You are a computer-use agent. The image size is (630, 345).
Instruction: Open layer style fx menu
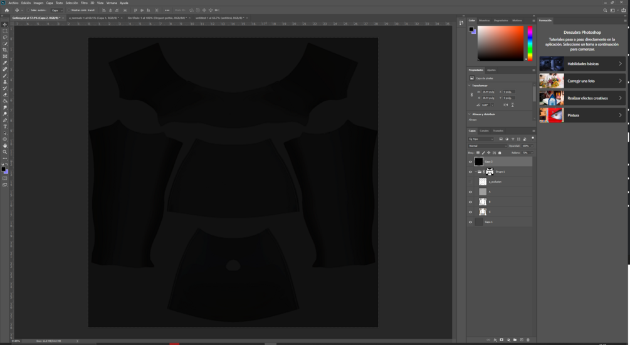(495, 340)
